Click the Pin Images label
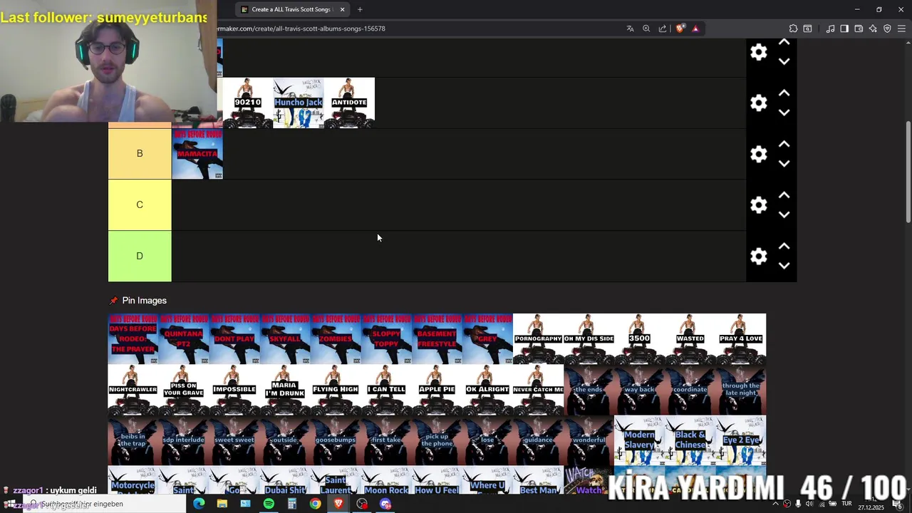This screenshot has height=513, width=912. click(x=144, y=301)
